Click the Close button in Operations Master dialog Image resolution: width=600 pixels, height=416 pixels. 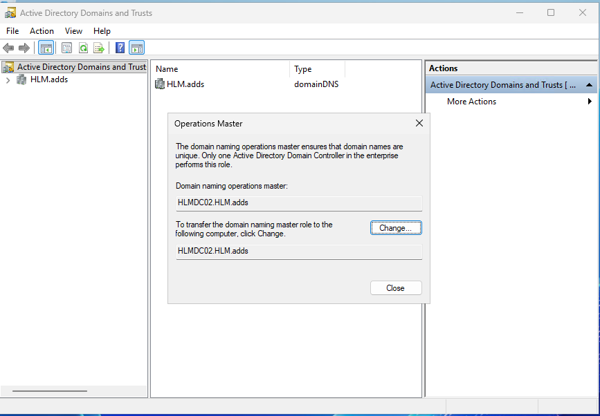[x=395, y=288]
